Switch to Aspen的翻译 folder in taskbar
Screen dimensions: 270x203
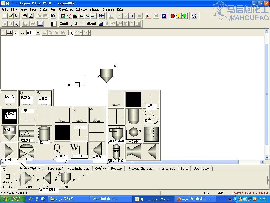coord(68,199)
